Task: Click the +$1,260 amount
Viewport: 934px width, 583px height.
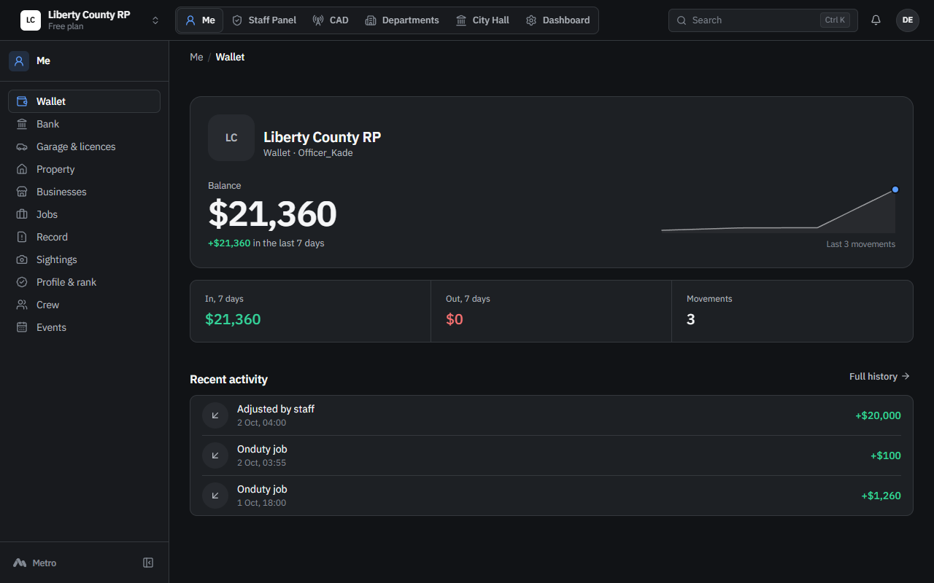Action: [881, 496]
